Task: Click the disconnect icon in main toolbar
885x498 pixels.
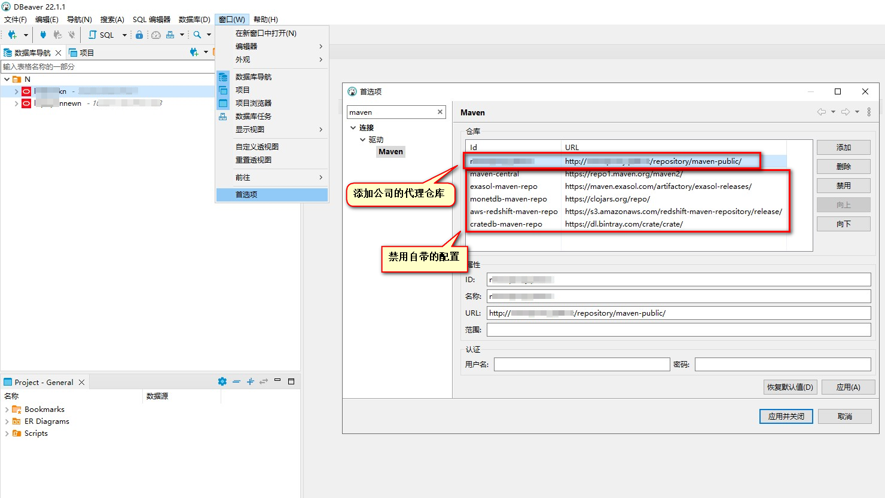Action: 72,35
